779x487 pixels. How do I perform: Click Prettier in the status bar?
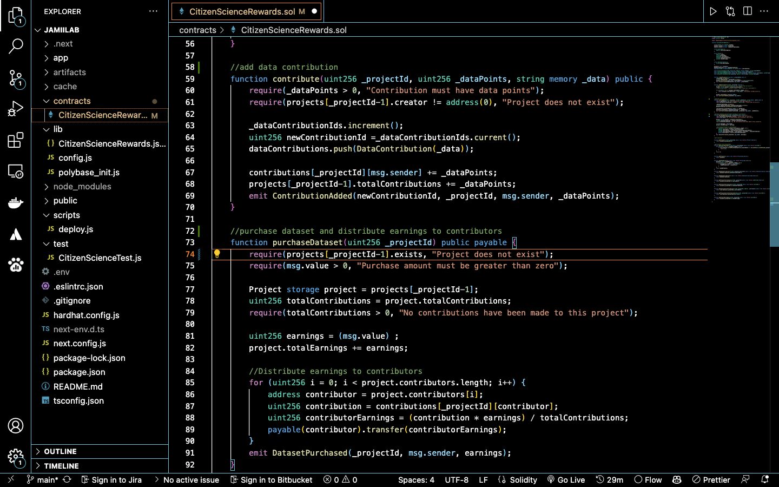click(x=711, y=479)
